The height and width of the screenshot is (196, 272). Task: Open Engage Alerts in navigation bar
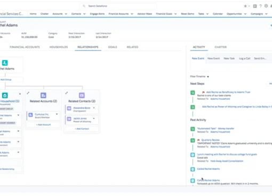point(97,14)
